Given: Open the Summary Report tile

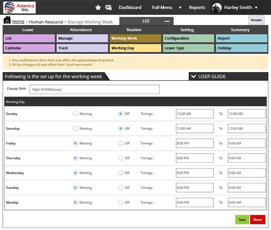Looking at the screenshot, I should (242, 38).
